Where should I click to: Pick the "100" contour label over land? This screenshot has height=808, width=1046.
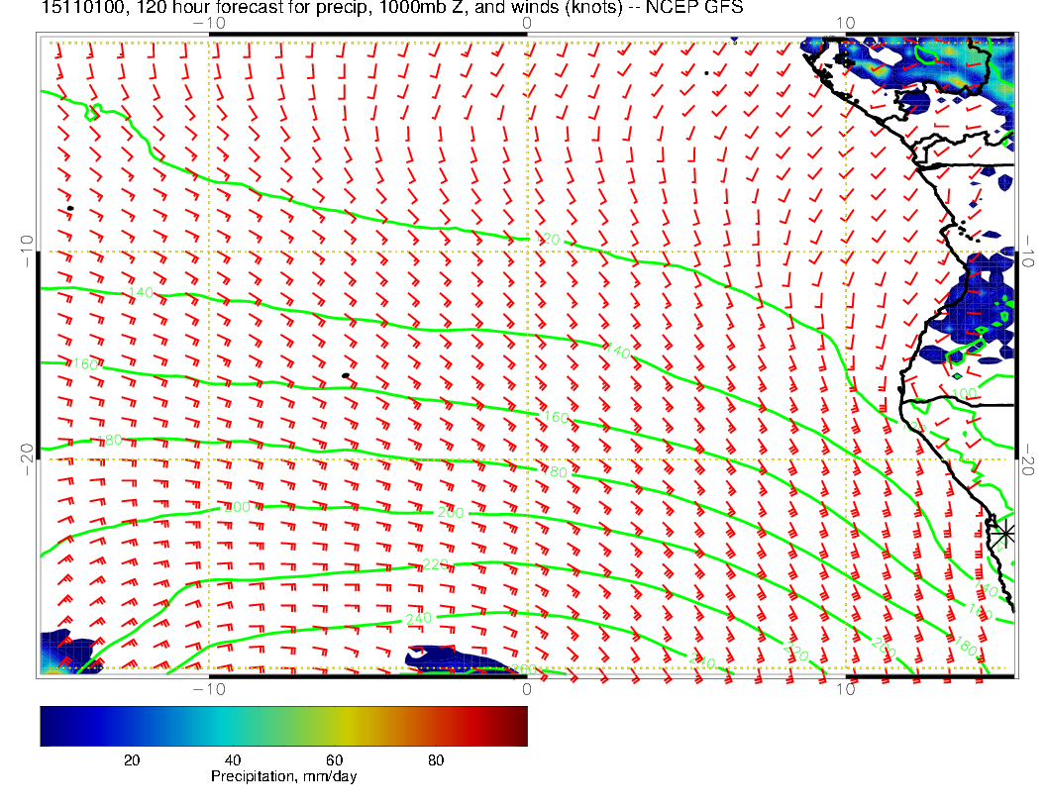968,394
